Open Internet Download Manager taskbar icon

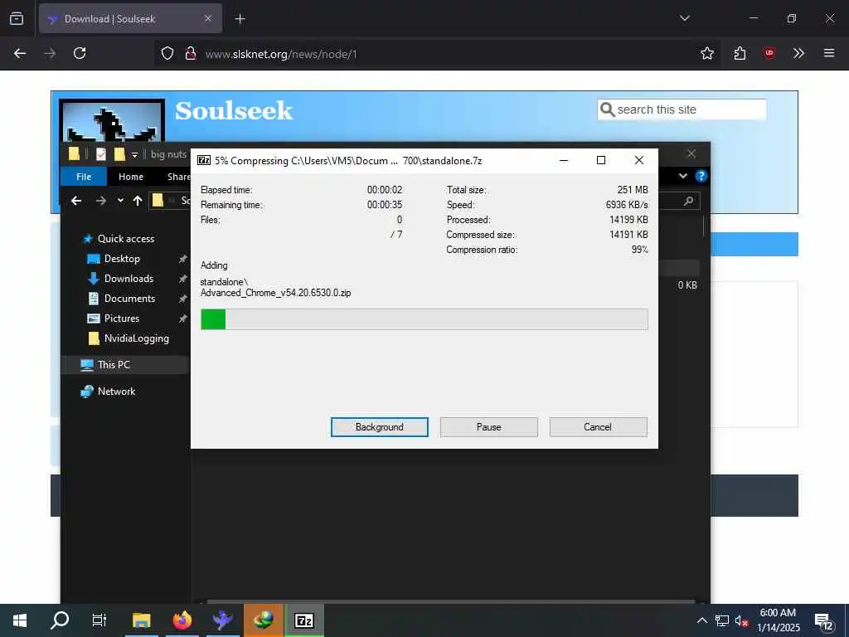[263, 620]
